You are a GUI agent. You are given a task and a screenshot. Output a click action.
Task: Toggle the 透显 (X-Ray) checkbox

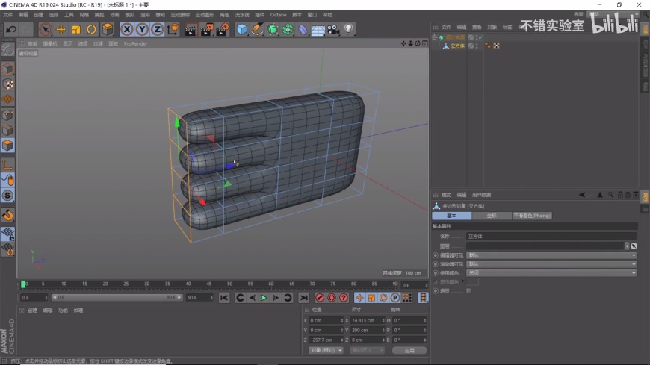(468, 290)
